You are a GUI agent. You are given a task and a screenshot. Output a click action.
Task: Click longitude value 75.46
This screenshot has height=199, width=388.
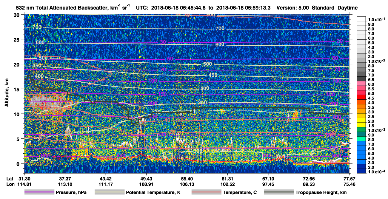349,184
